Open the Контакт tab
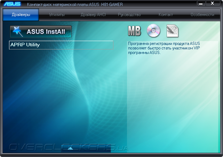Screen dimensions: 223x157 click(x=166, y=15)
